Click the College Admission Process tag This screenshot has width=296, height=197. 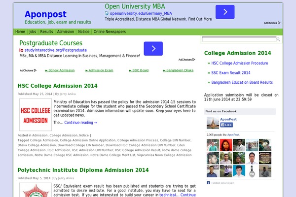click(138, 140)
